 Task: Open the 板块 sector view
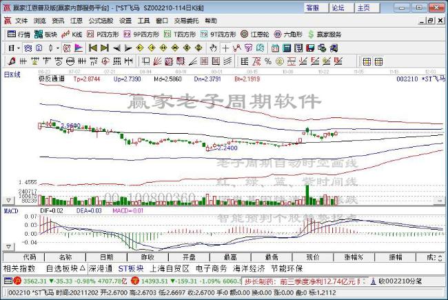coord(45,34)
